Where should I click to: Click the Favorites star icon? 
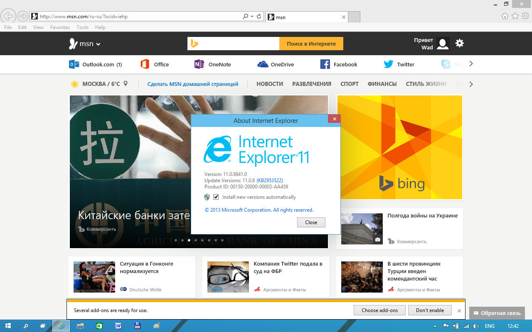pos(515,16)
